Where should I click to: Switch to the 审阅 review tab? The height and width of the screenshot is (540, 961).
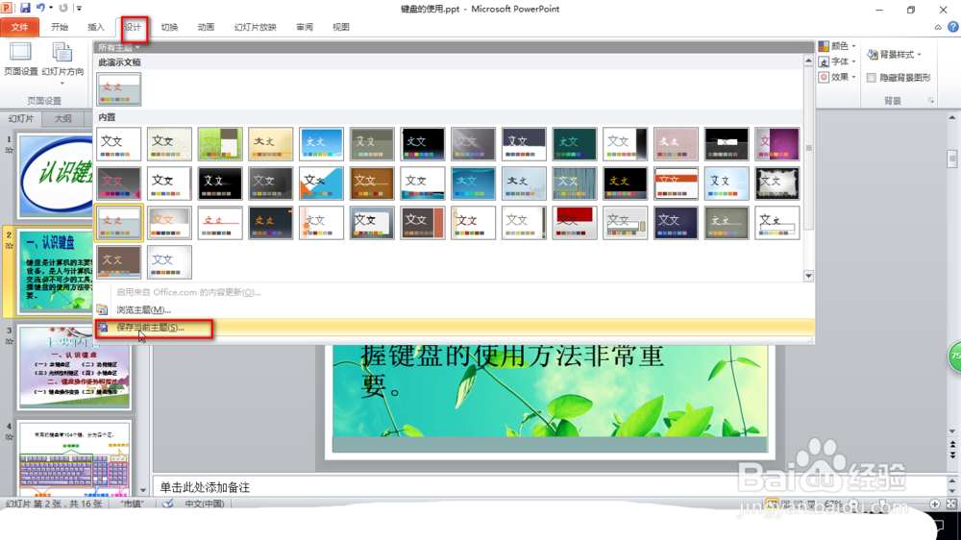305,27
